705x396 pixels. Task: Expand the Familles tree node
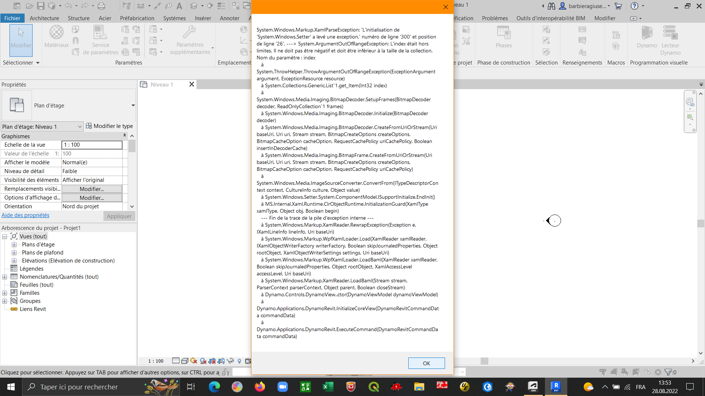tap(5, 293)
